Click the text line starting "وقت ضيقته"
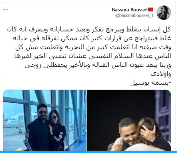 tap(93, 47)
